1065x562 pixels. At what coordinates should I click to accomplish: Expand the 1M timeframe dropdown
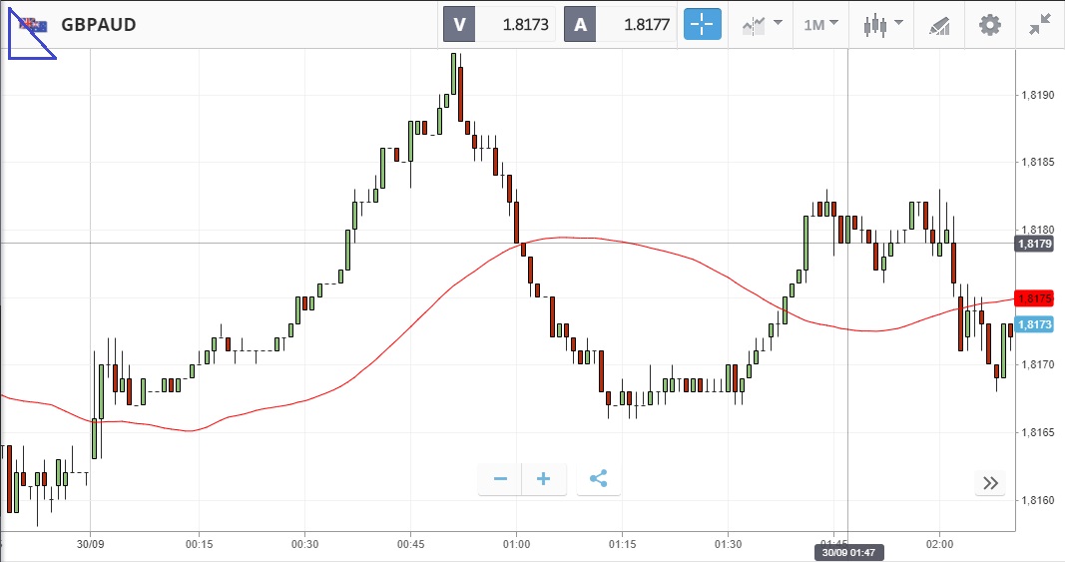(820, 24)
